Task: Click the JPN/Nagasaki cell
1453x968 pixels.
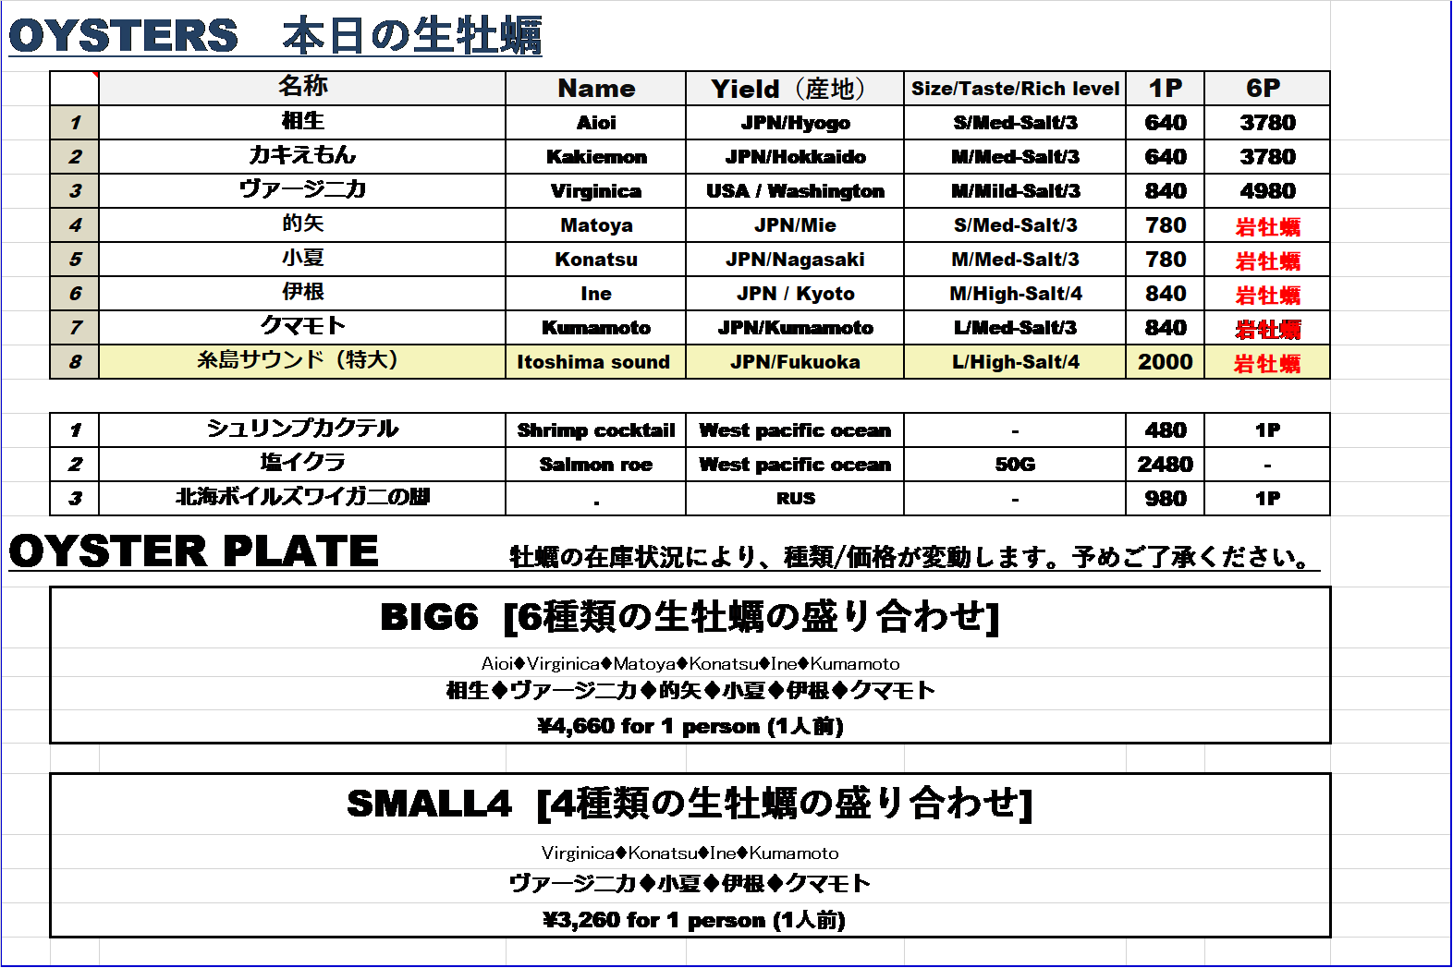Action: coord(795,259)
